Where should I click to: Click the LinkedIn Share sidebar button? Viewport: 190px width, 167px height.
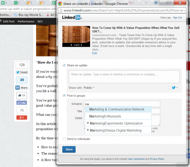click(x=22, y=88)
